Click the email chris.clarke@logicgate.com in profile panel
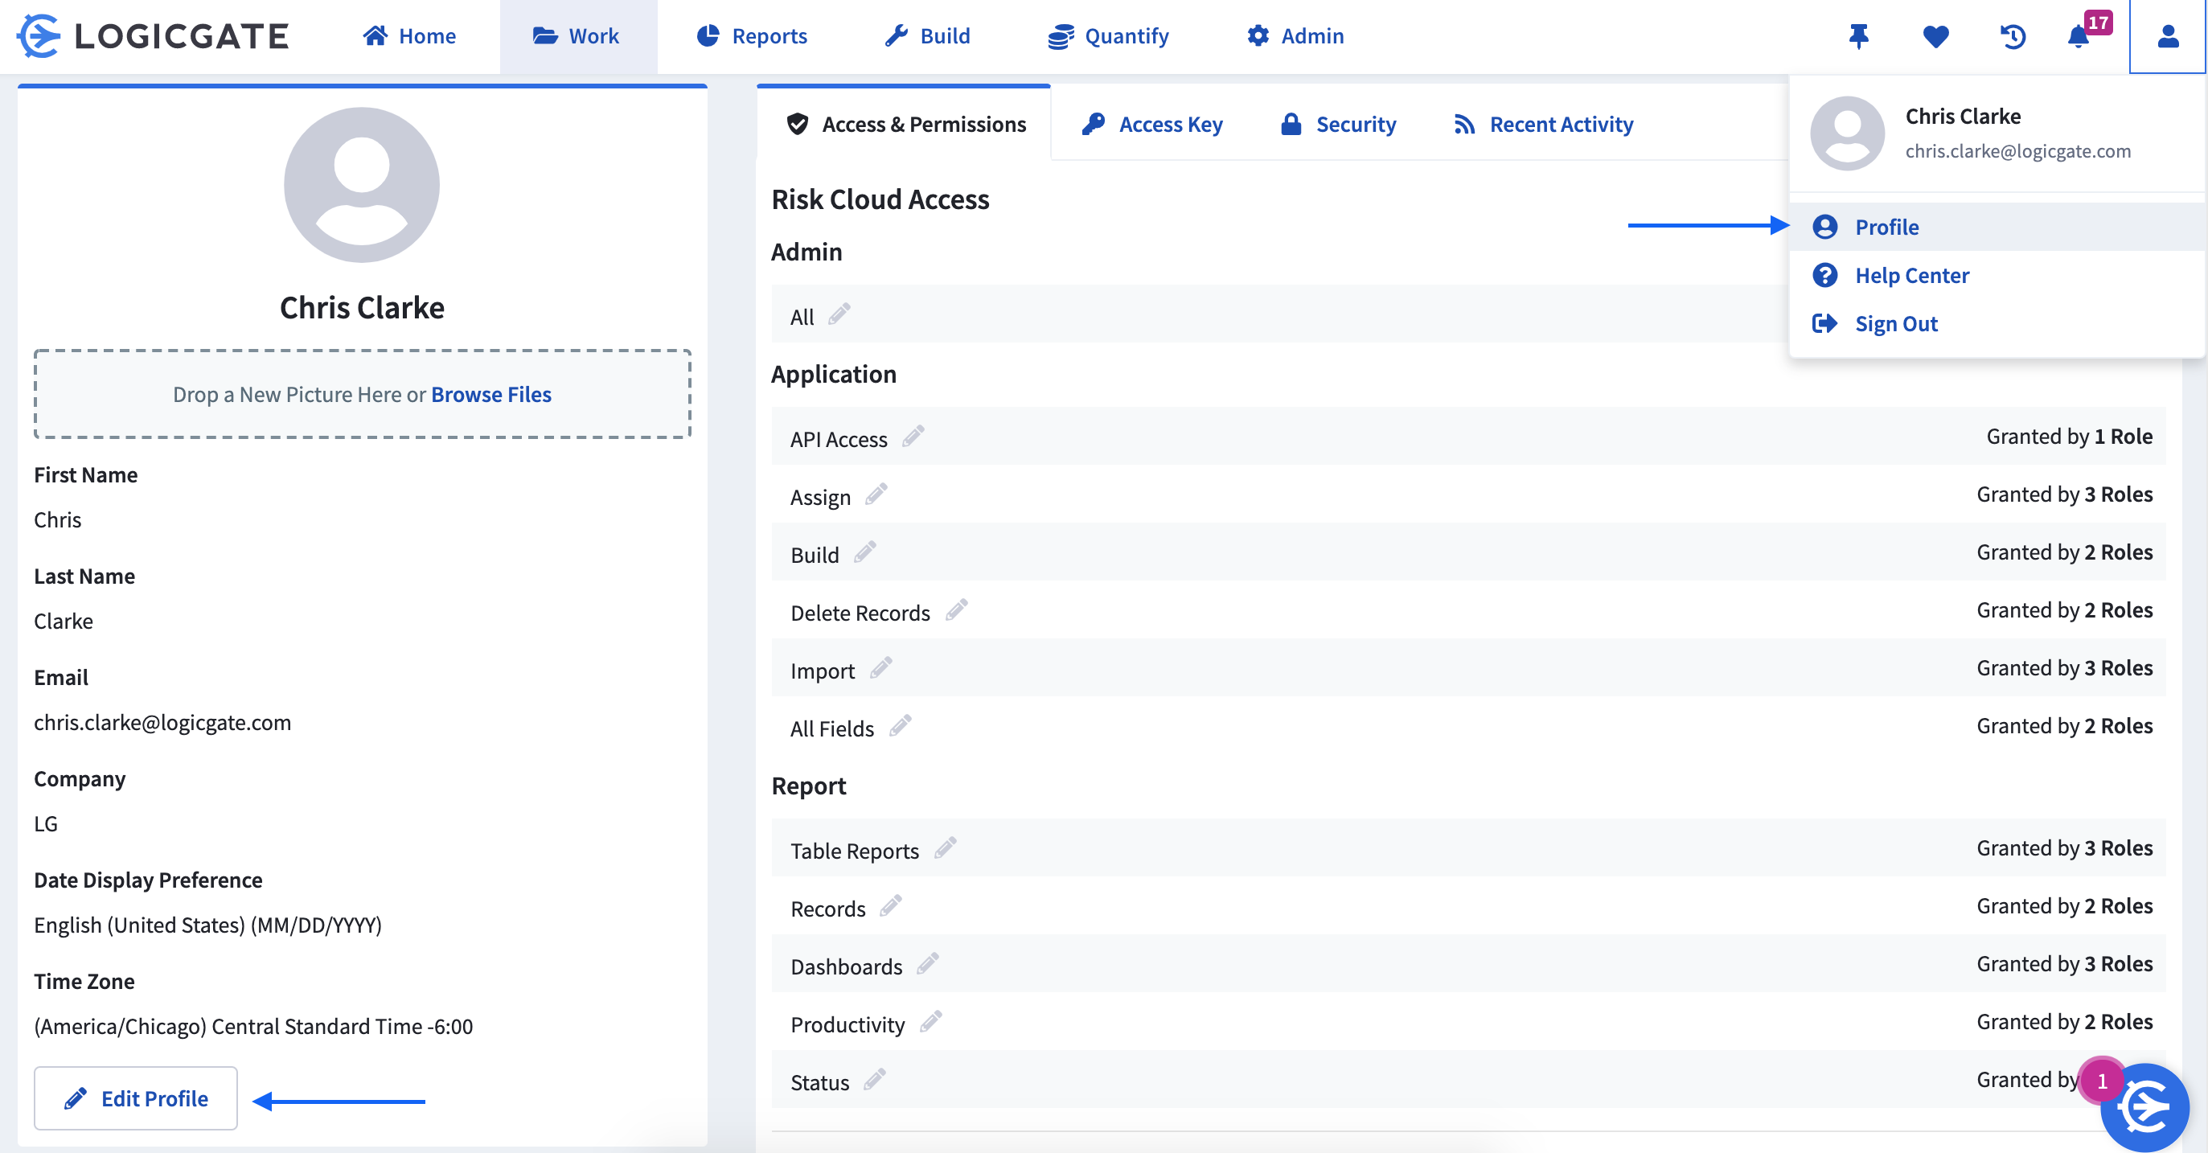2208x1153 pixels. coord(163,723)
